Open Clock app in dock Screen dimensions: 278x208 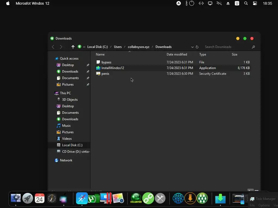52,199
